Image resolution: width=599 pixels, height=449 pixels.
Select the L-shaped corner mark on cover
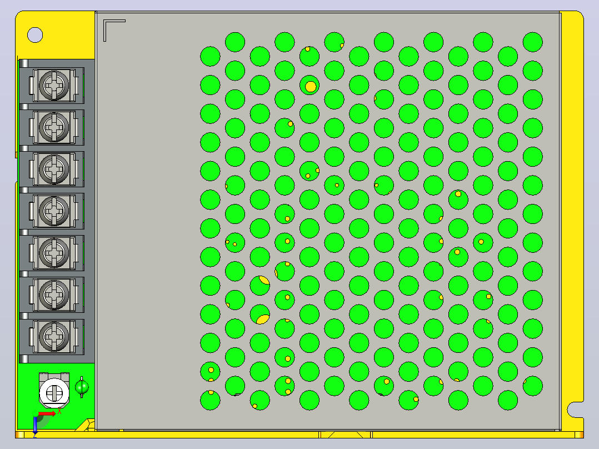(114, 31)
